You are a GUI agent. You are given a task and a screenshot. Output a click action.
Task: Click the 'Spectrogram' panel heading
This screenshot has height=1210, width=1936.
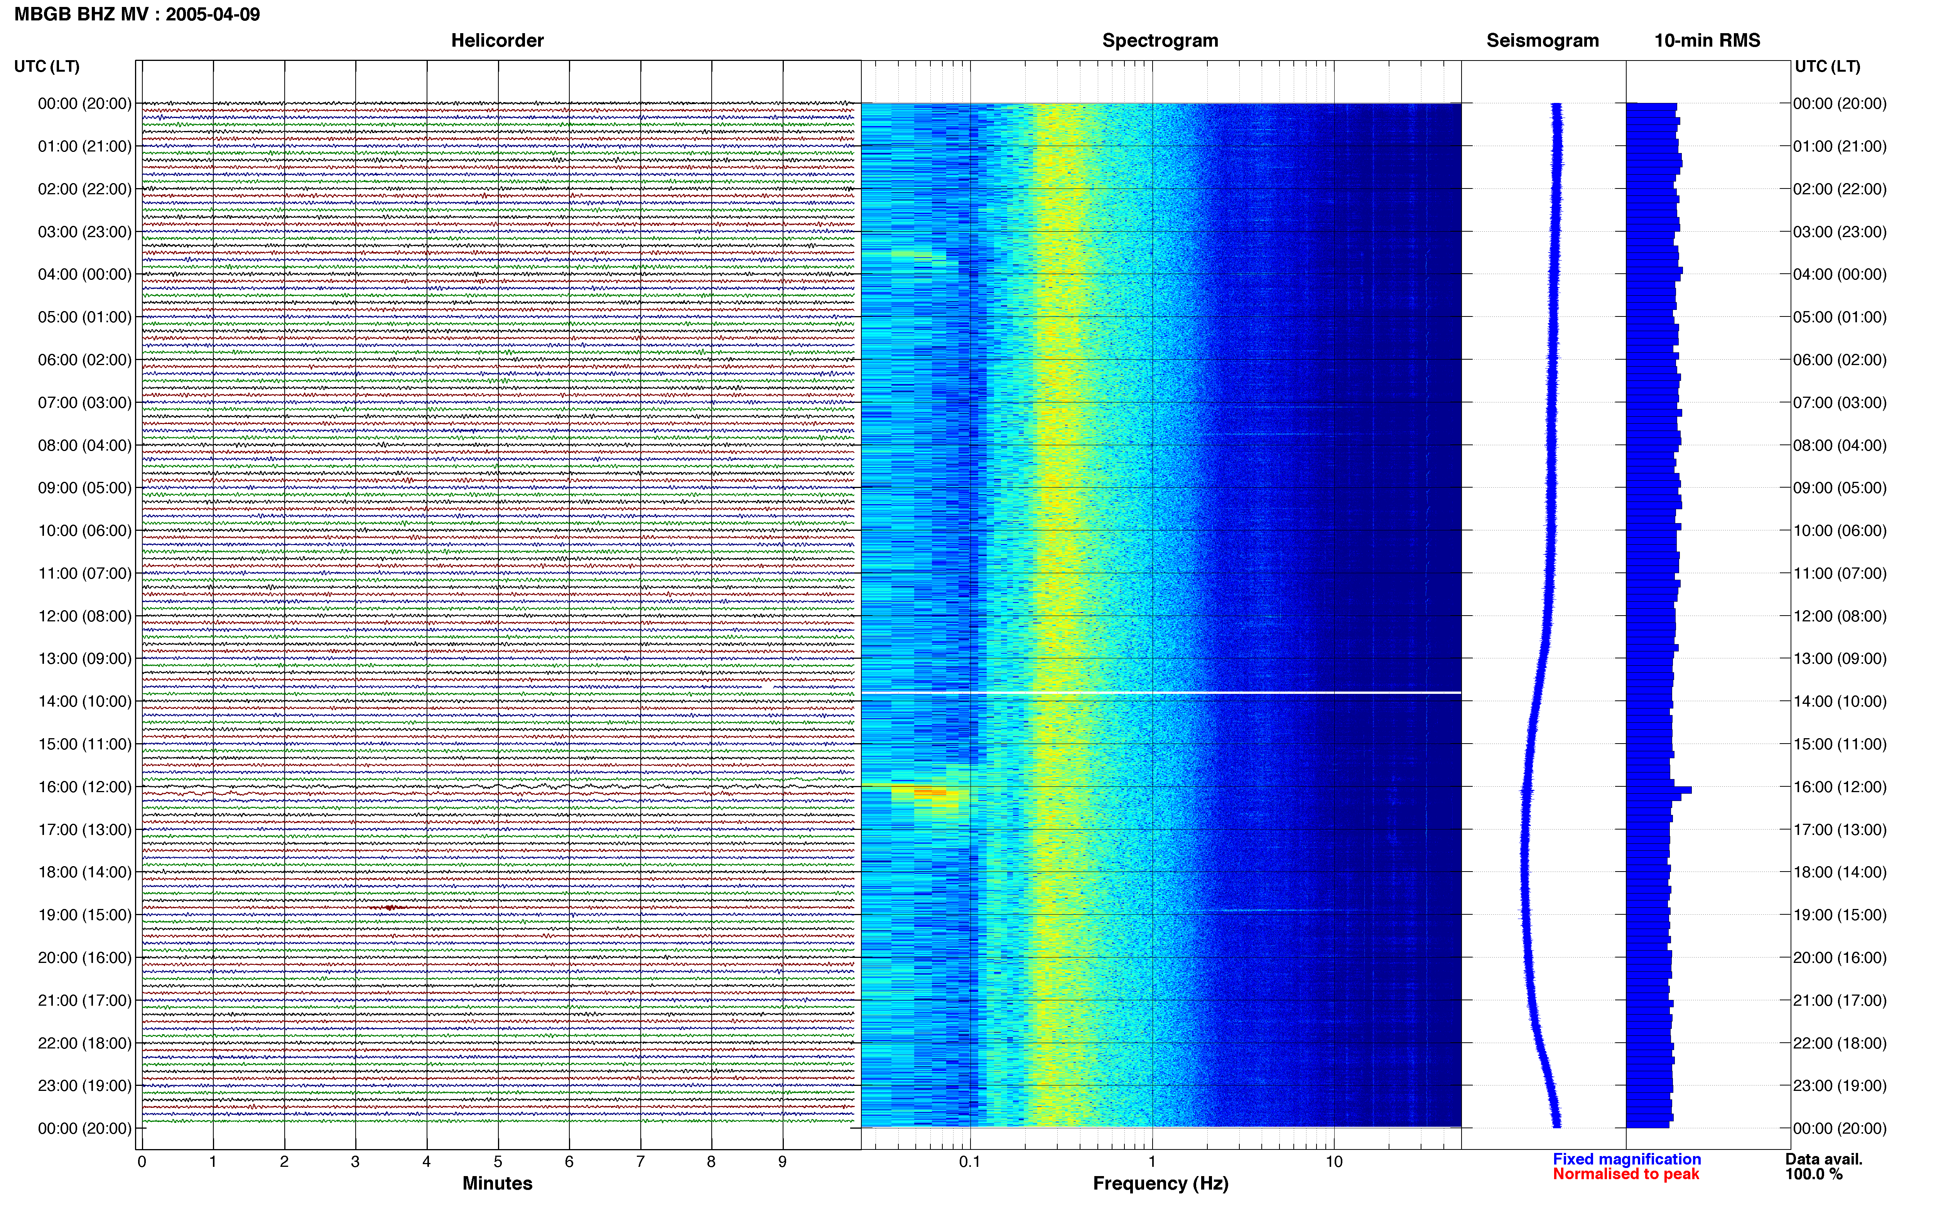1160,41
